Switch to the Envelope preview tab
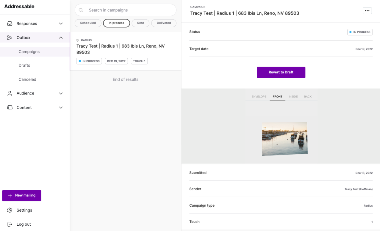380x231 pixels. (259, 97)
